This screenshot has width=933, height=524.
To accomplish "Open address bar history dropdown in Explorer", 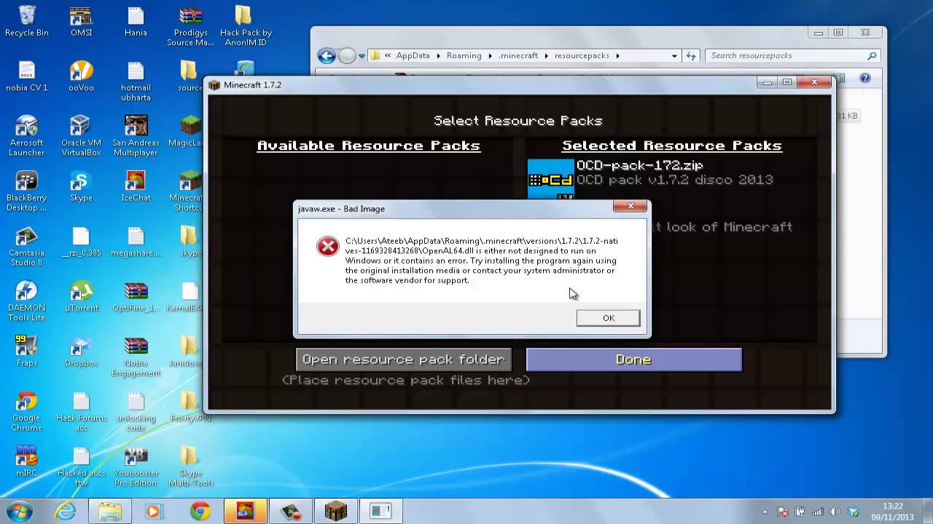I will click(674, 55).
